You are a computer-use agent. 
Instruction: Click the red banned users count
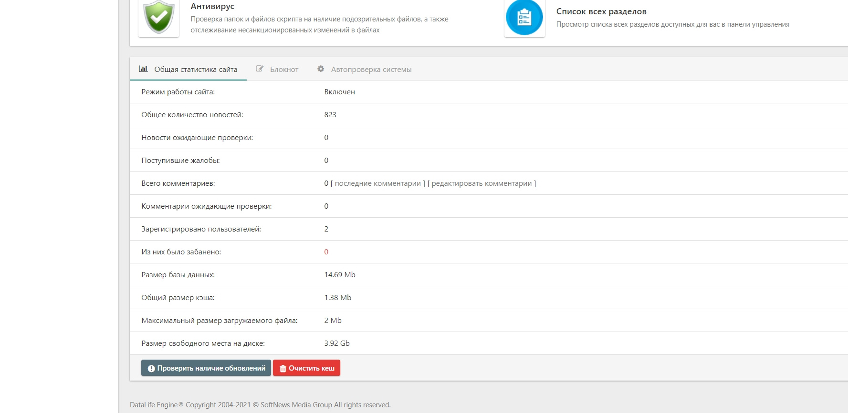tap(326, 252)
